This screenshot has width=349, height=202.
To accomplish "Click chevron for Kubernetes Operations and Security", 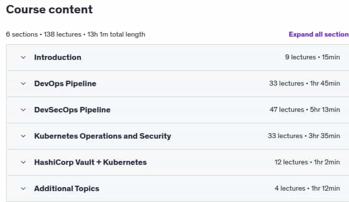I will tap(23, 136).
